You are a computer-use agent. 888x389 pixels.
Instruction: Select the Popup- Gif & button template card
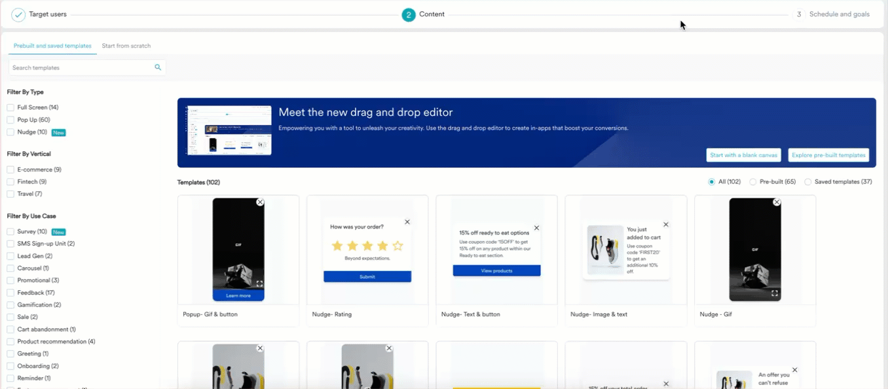point(238,261)
